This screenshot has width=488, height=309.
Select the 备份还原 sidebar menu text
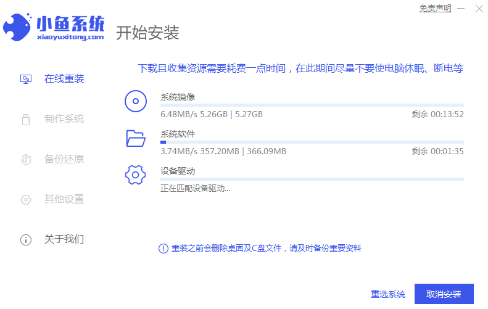tap(64, 159)
